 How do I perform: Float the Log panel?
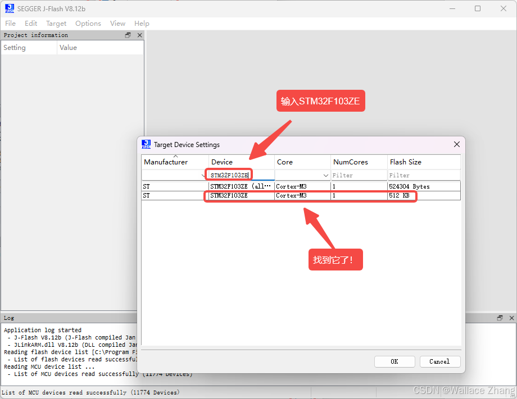(x=500, y=318)
